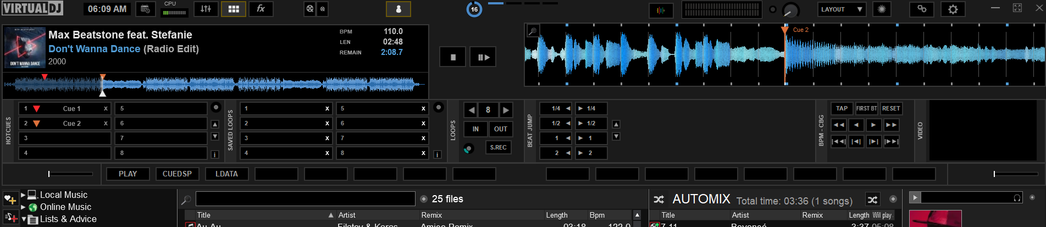Select empty hotcue slot 3
The width and height of the screenshot is (1046, 227).
click(x=65, y=139)
